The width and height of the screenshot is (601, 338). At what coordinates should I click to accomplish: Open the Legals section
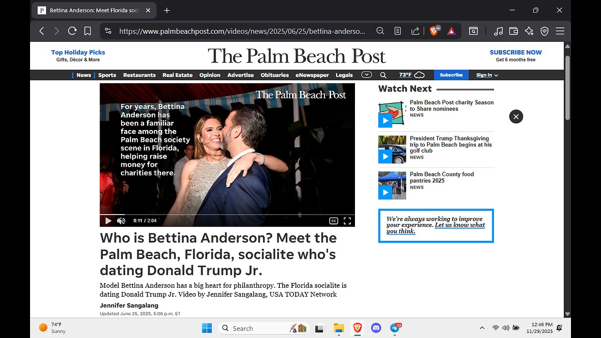coord(344,75)
